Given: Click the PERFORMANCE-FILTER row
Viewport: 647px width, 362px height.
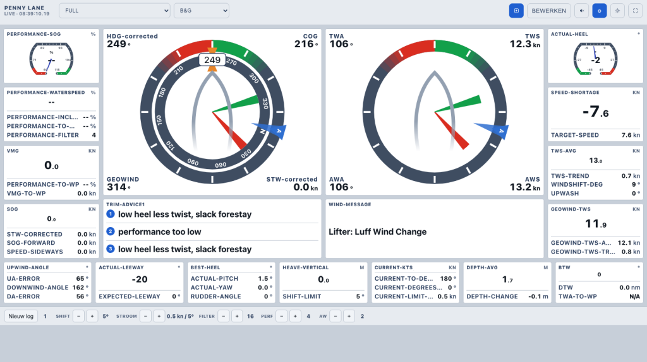Looking at the screenshot, I should (x=51, y=135).
